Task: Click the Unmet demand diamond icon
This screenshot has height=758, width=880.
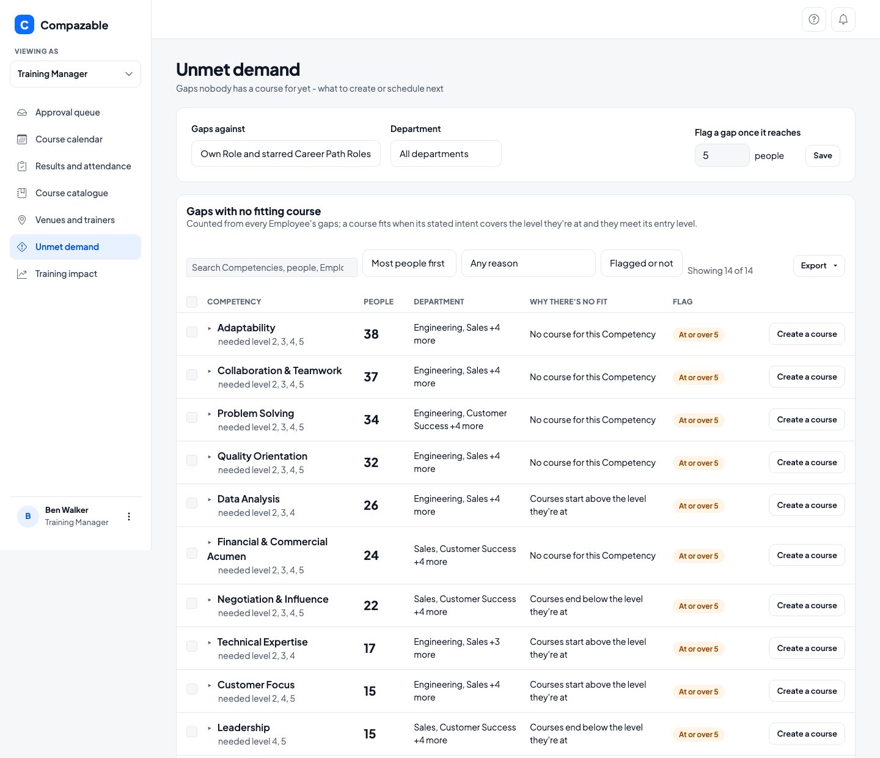Action: (x=22, y=247)
